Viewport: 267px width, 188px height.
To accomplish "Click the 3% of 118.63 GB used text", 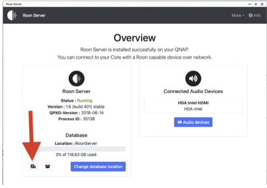I will coord(76,155).
